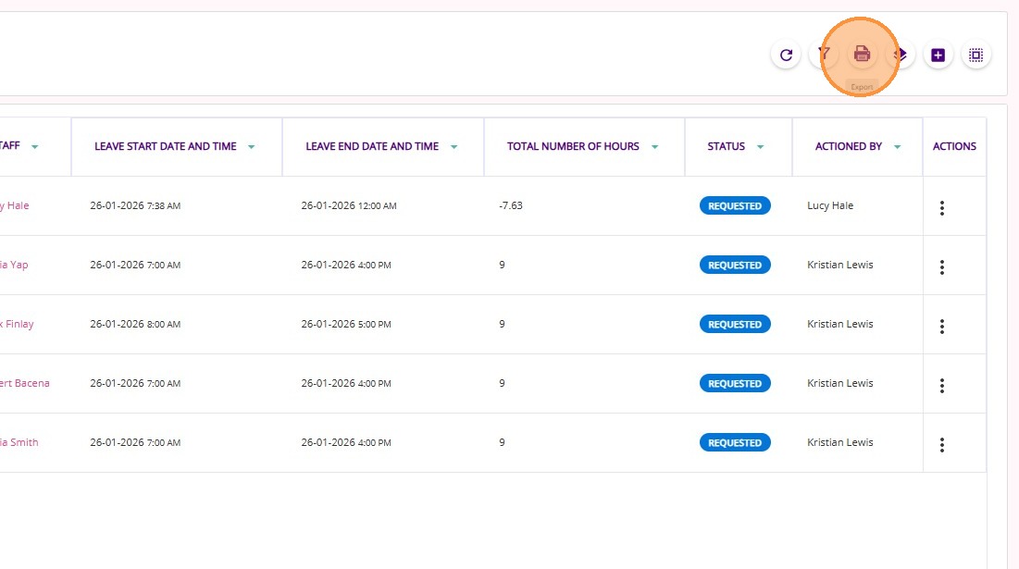Click the Requested badge in the first row
The width and height of the screenshot is (1019, 569).
pos(735,206)
